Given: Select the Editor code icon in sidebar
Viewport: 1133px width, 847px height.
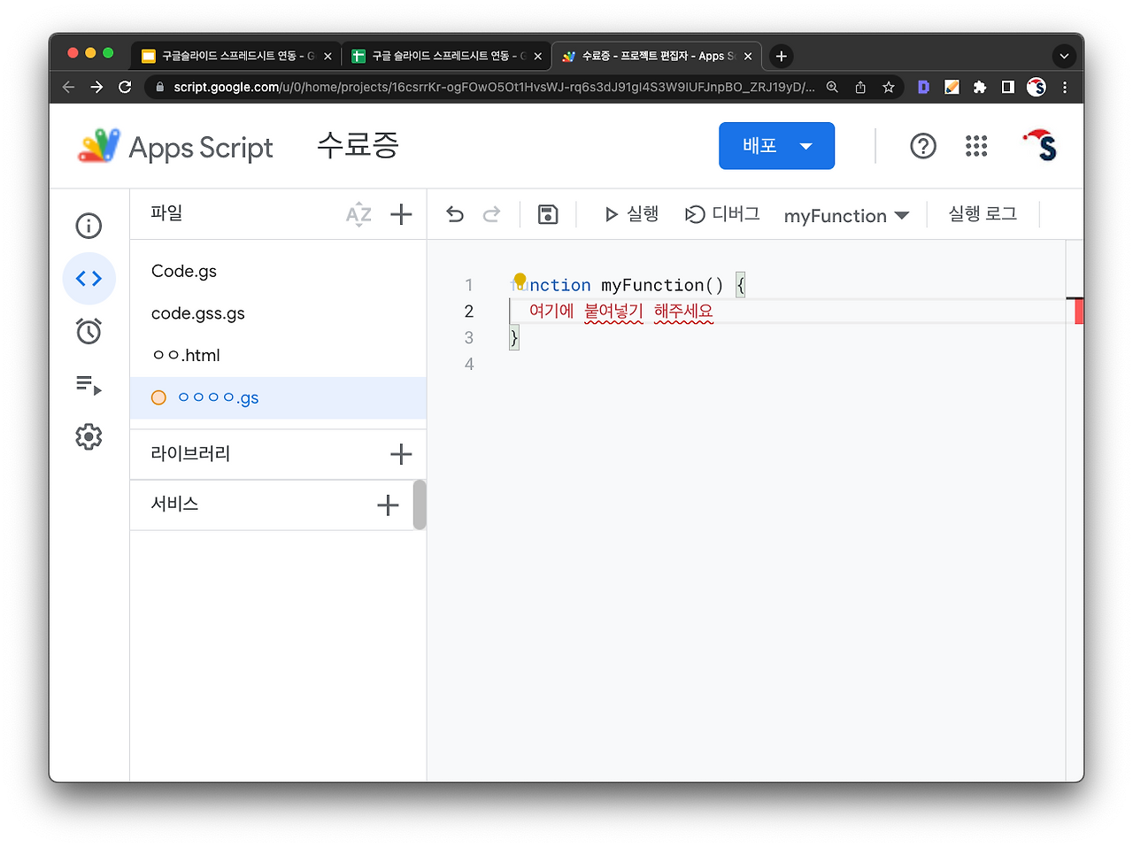Looking at the screenshot, I should tap(89, 279).
